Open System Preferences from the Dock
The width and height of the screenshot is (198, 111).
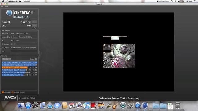coord(130,105)
